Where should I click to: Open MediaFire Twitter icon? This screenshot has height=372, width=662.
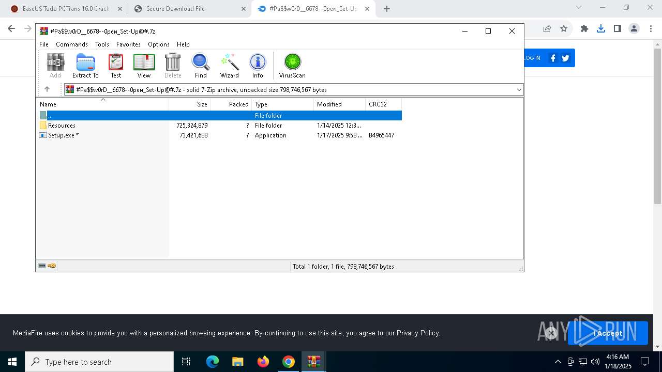(565, 58)
